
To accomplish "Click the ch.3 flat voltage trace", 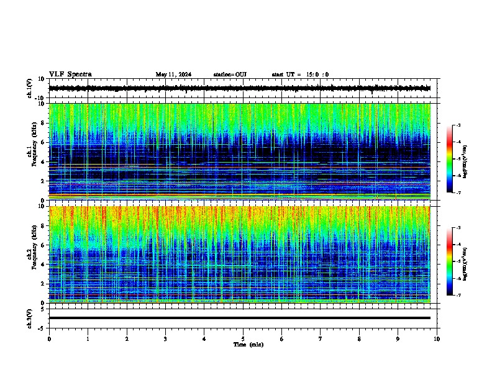I will (240, 318).
